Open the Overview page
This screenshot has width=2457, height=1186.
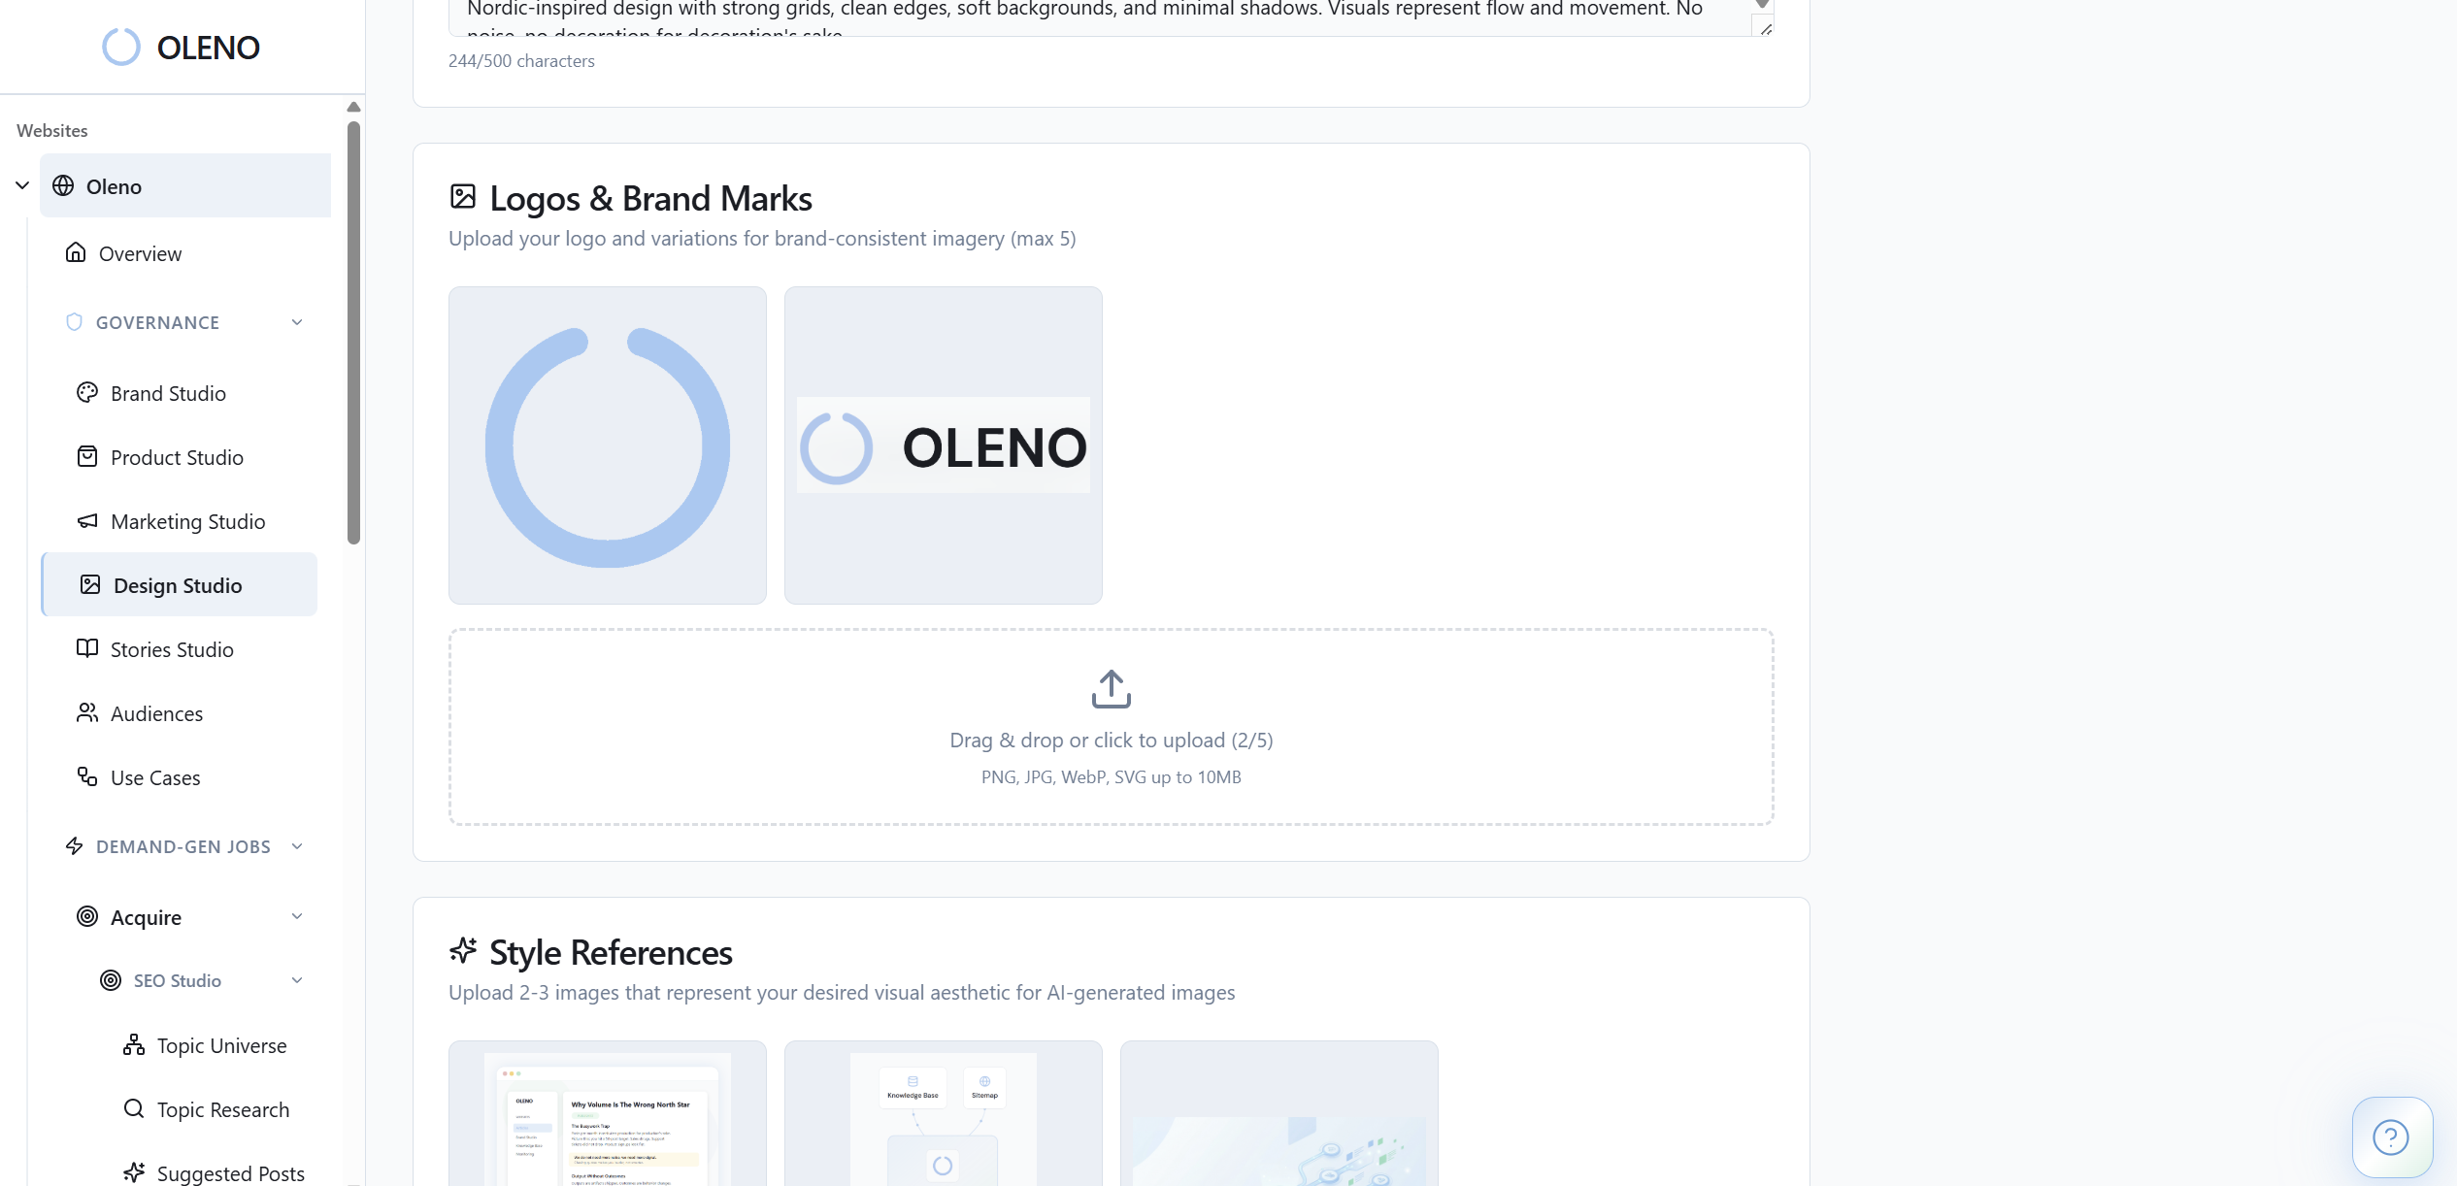coord(140,253)
